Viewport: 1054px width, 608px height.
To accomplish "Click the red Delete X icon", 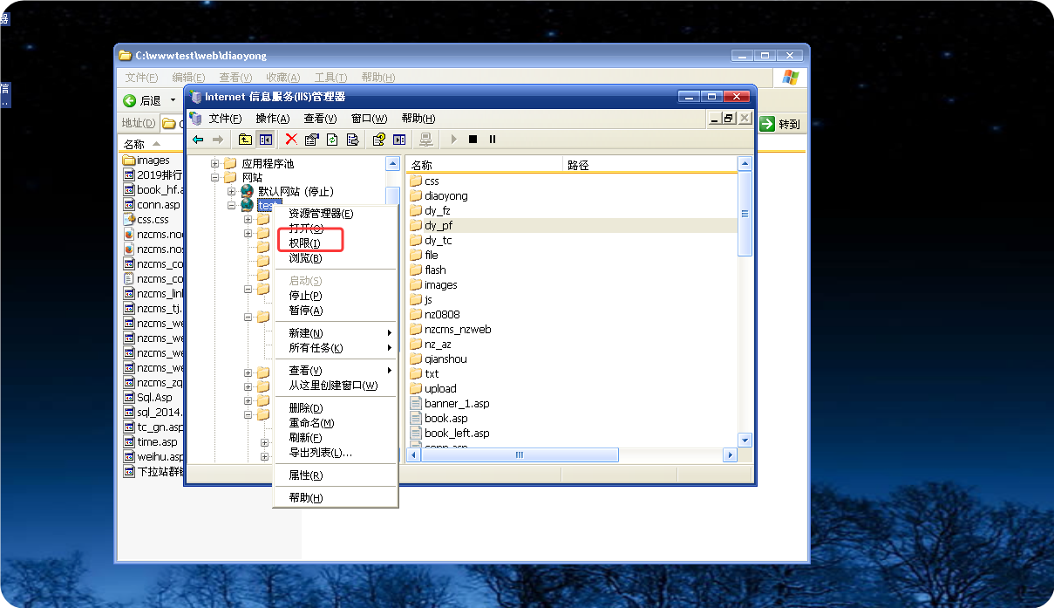I will (291, 140).
